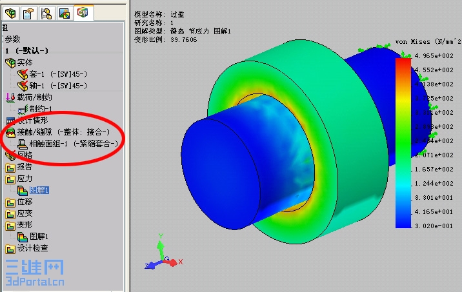Click the 位移 displacement folder icon
This screenshot has height=292, width=462.
(x=10, y=202)
